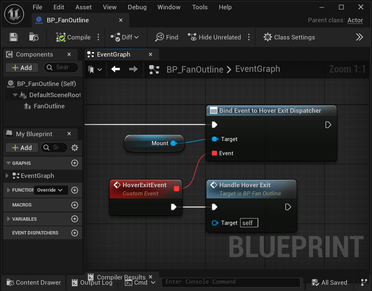Open the Compile options three-dot menu
Image resolution: width=372 pixels, height=291 pixels.
[x=98, y=37]
